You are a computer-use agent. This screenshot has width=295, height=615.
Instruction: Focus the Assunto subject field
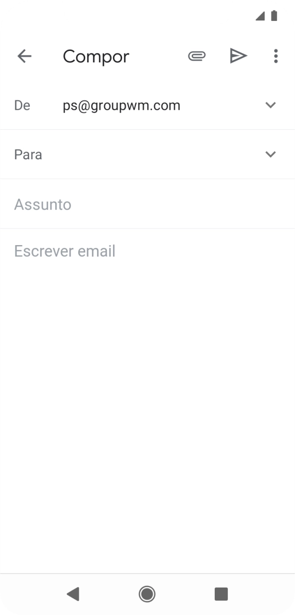[x=147, y=204]
